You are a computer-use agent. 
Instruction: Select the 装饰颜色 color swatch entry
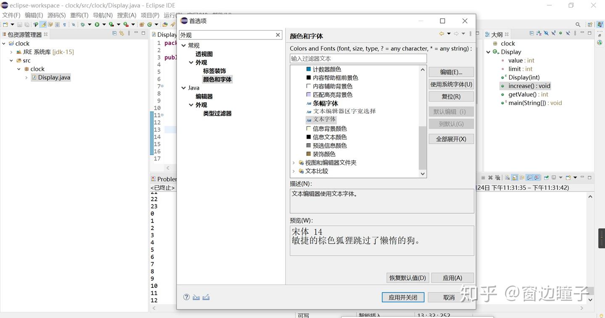[323, 154]
